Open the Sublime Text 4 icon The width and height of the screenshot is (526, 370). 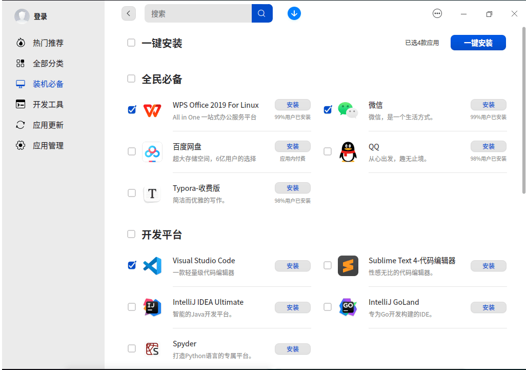348,265
